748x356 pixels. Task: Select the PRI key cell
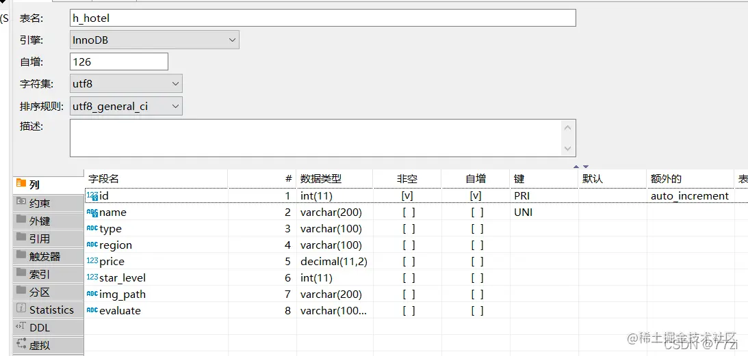(x=544, y=196)
